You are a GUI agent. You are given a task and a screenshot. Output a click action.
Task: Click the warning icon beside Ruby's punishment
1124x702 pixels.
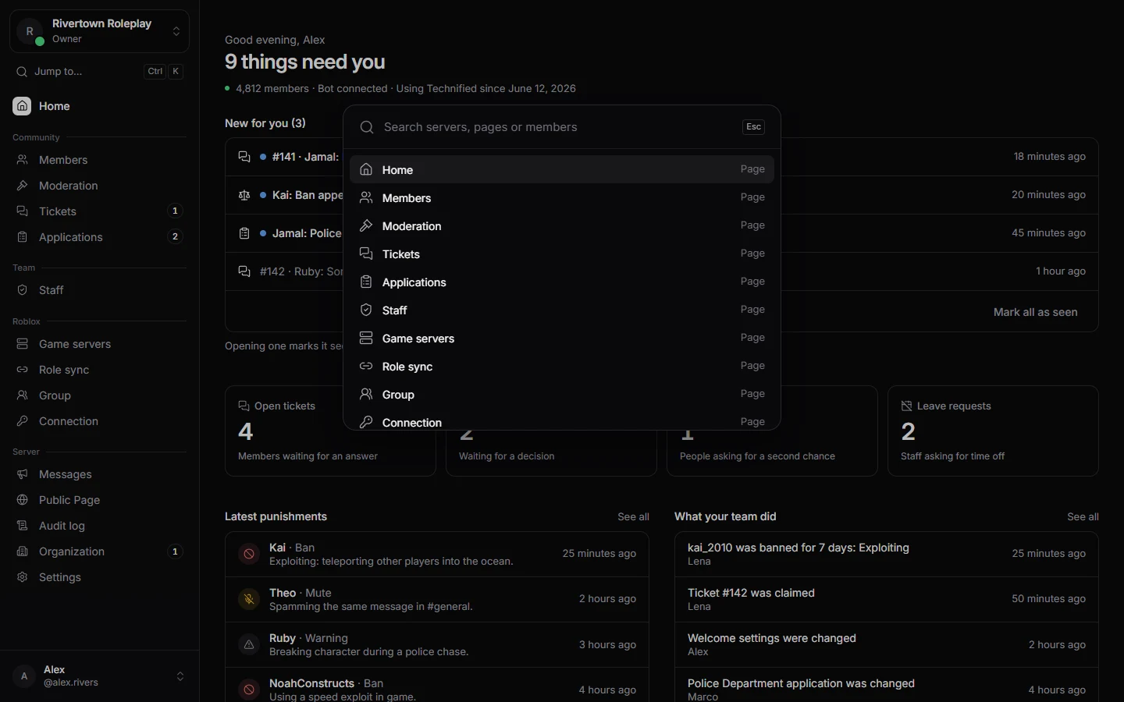point(249,644)
